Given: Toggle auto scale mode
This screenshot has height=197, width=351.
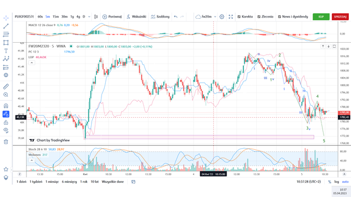Looking at the screenshot, I should 345,182.
